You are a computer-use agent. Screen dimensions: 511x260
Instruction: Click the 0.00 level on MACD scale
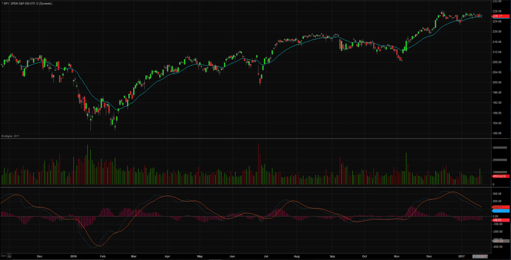pos(496,217)
